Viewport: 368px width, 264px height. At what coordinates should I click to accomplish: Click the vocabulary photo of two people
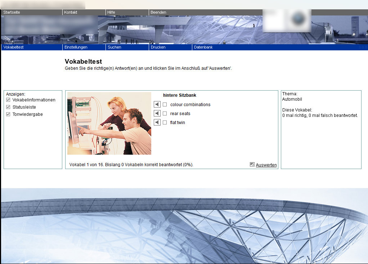pos(109,123)
